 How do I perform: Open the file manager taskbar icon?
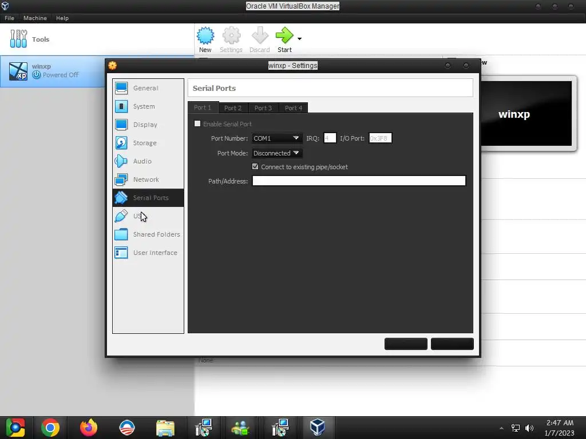click(x=165, y=428)
